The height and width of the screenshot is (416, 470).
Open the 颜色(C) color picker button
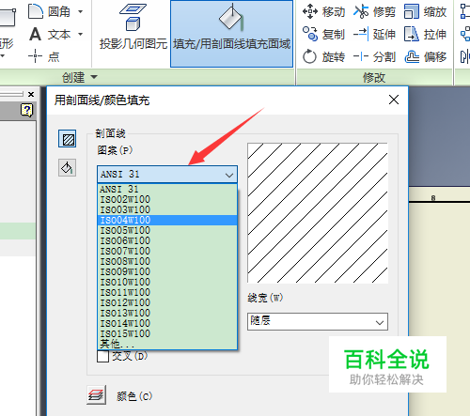96,395
